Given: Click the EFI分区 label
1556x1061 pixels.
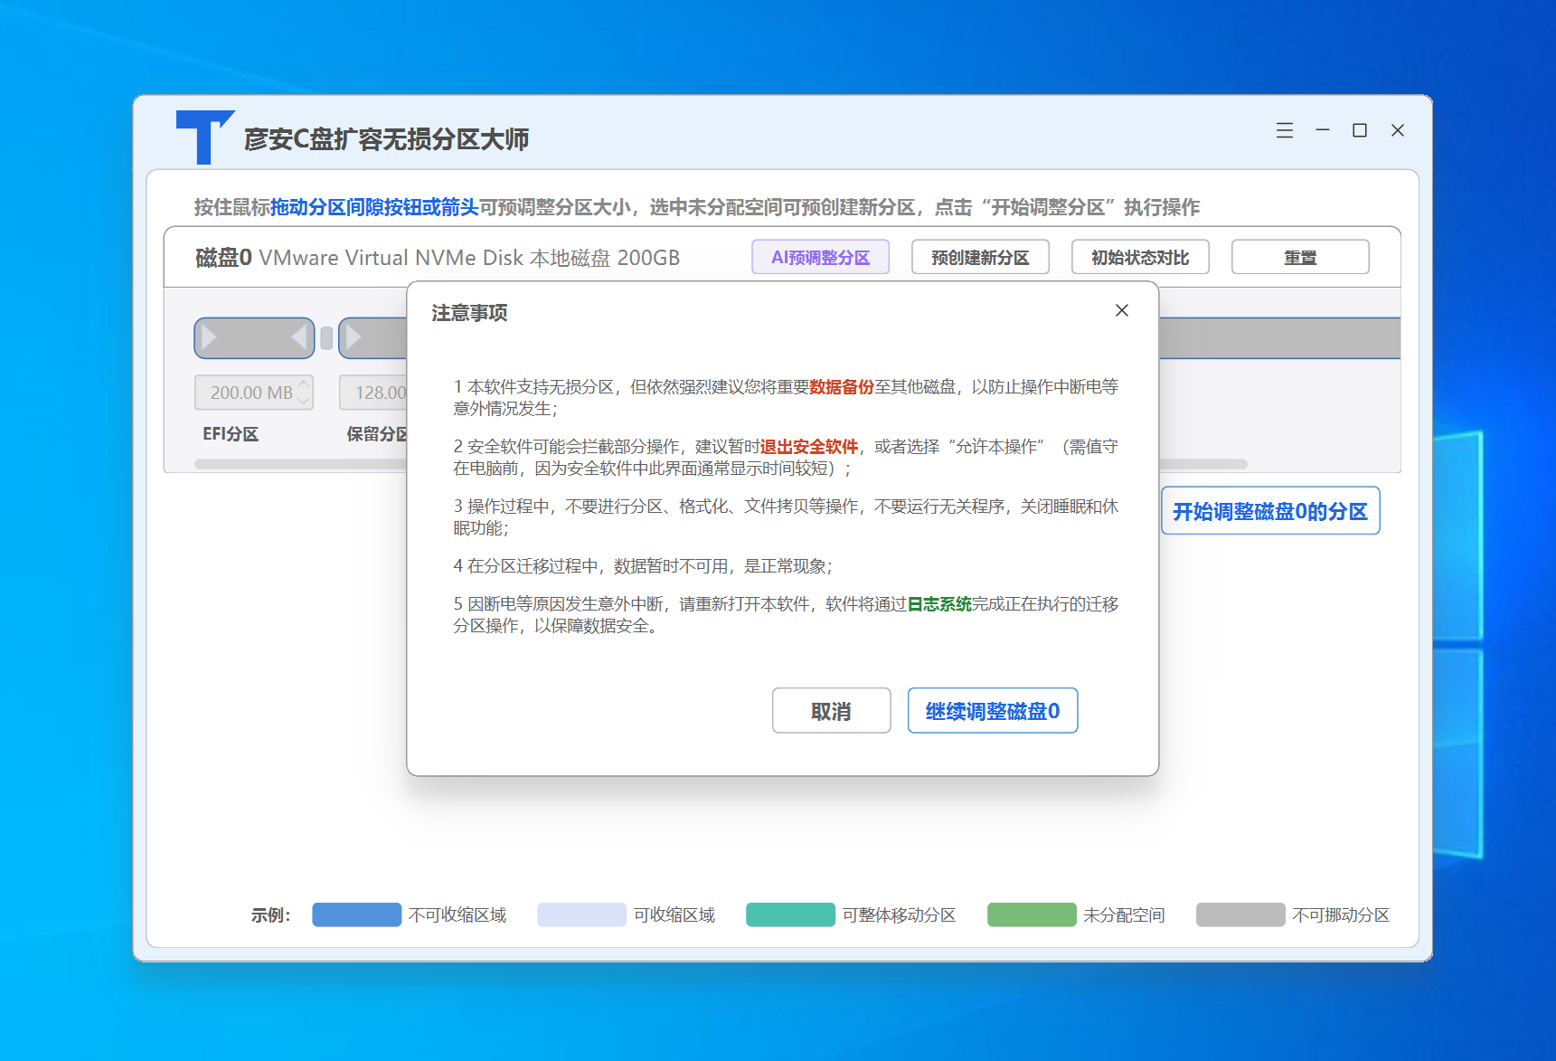Looking at the screenshot, I should pos(231,434).
